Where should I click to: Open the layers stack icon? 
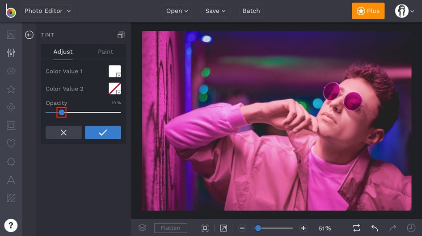coord(142,228)
